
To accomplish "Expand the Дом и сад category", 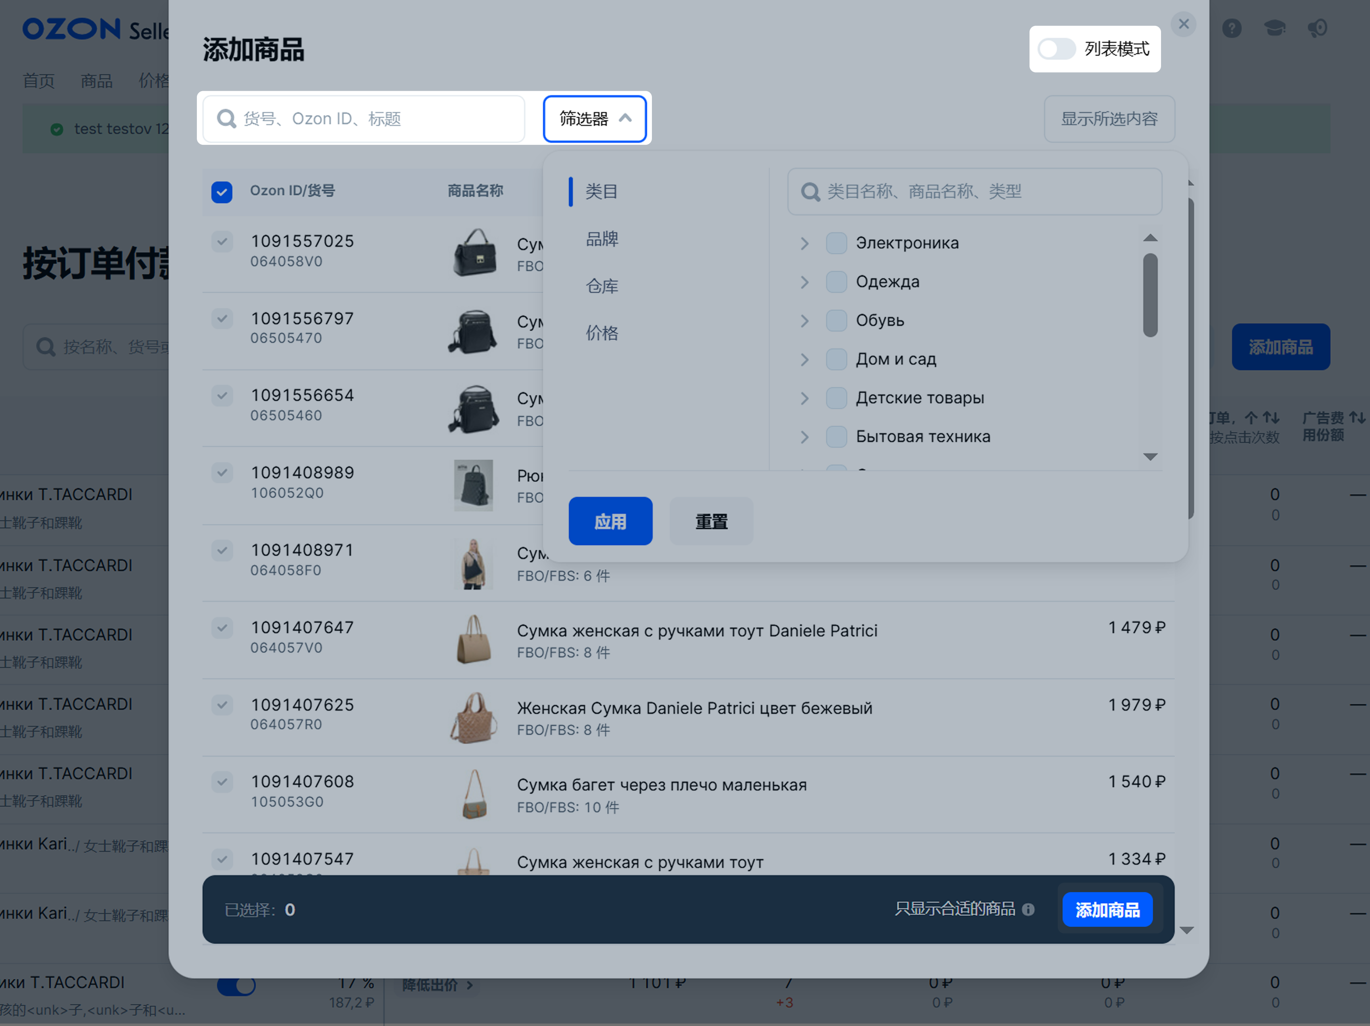I will coord(804,360).
